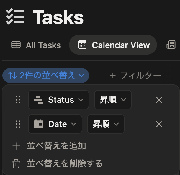180x175 pixels.
Task: Change the Status sort order from 昇順
Action: (x=113, y=100)
